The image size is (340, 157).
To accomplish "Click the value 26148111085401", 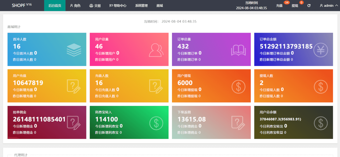I will point(39,119).
